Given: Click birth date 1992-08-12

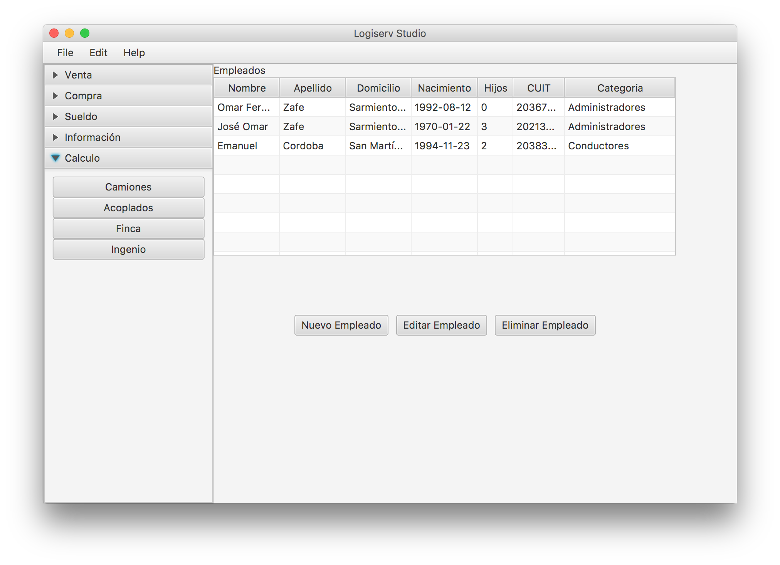Looking at the screenshot, I should click(444, 107).
